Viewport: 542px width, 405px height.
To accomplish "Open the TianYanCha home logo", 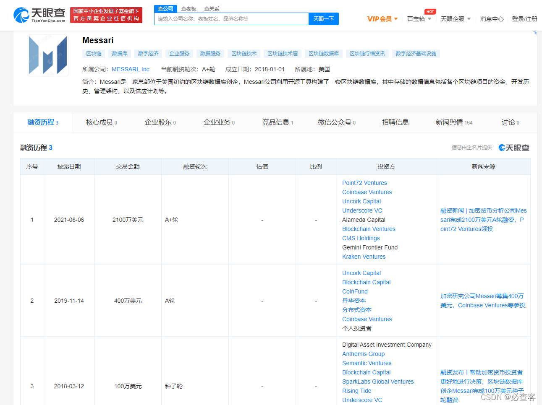I will (39, 15).
